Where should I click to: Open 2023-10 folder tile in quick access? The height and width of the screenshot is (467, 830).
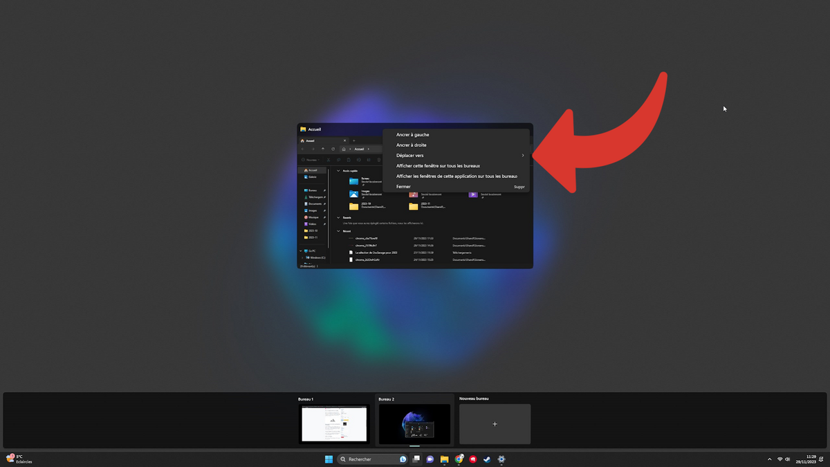(x=367, y=206)
